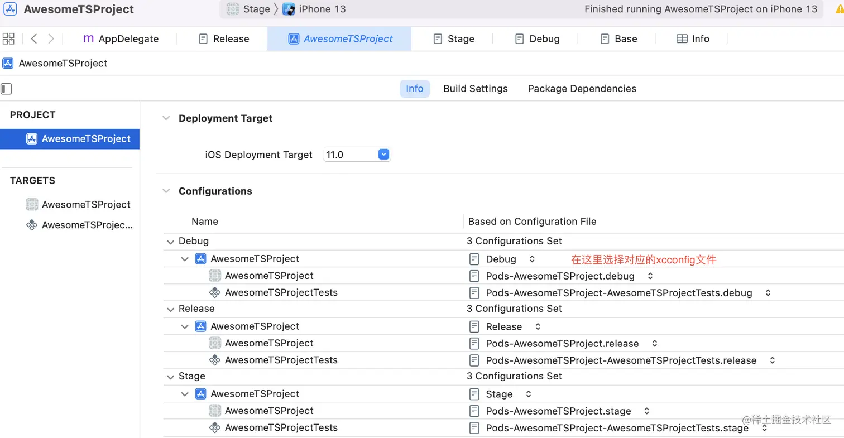Viewport: 844px width, 438px height.
Task: Open Package Dependencies tab
Action: click(582, 89)
